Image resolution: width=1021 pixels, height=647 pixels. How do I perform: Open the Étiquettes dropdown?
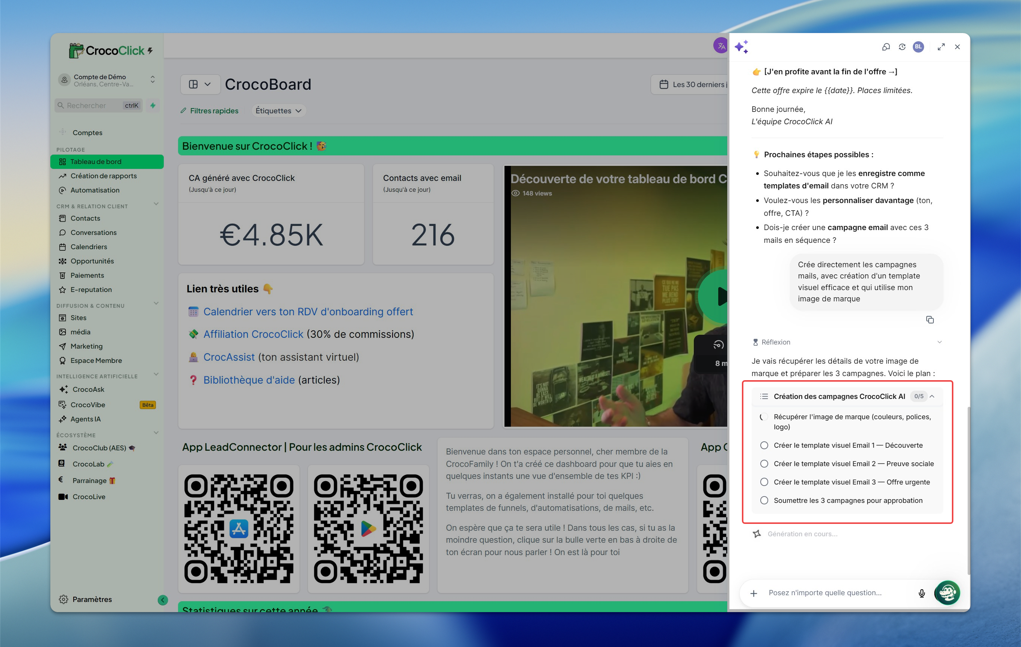pos(279,111)
